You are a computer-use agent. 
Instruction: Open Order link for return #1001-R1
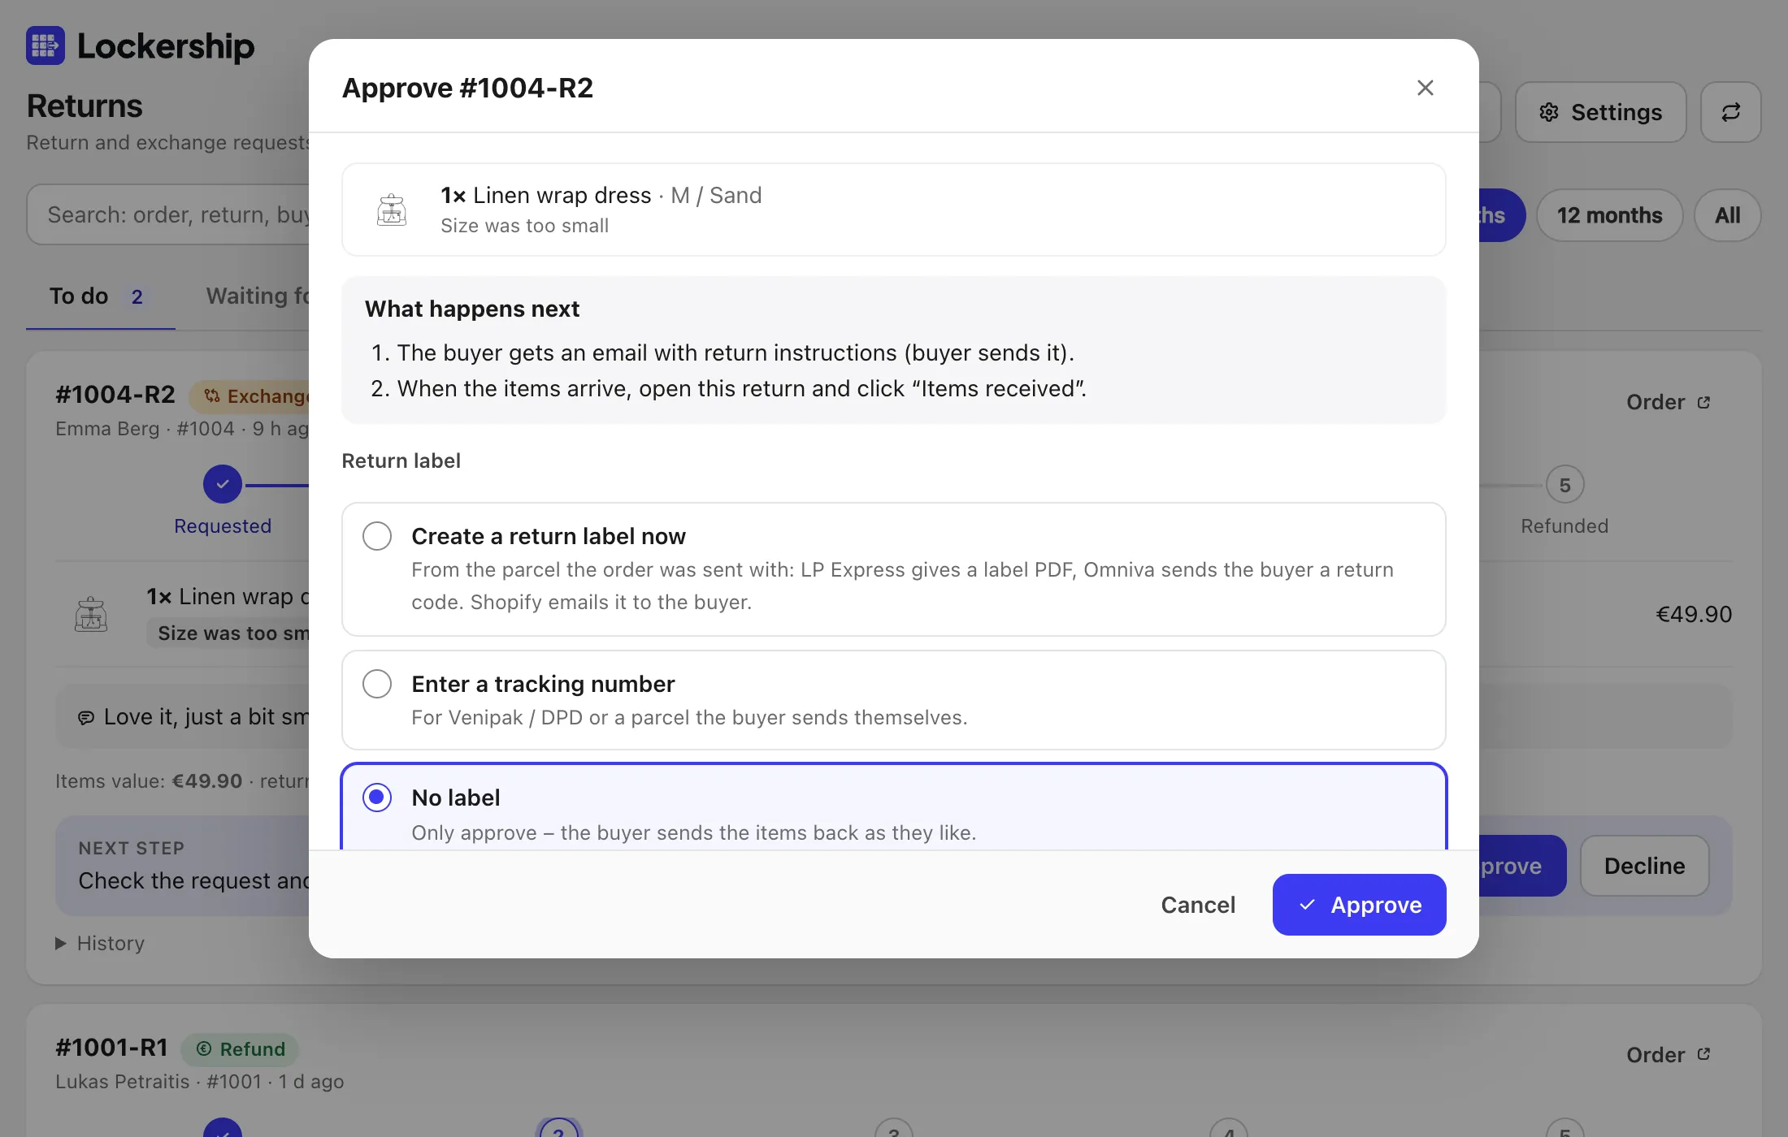(1669, 1055)
